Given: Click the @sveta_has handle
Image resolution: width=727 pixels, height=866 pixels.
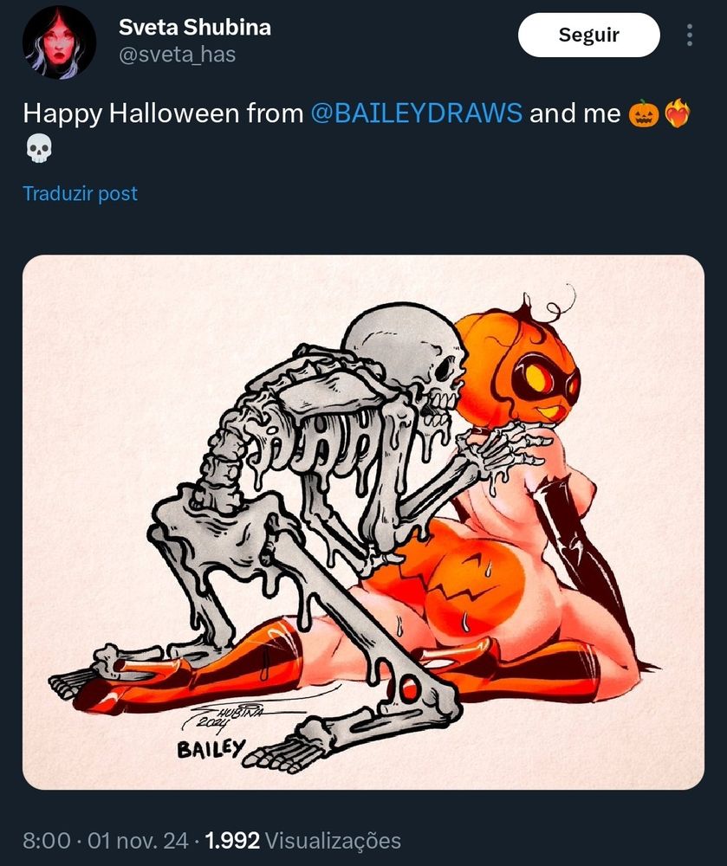Looking at the screenshot, I should pos(178,55).
